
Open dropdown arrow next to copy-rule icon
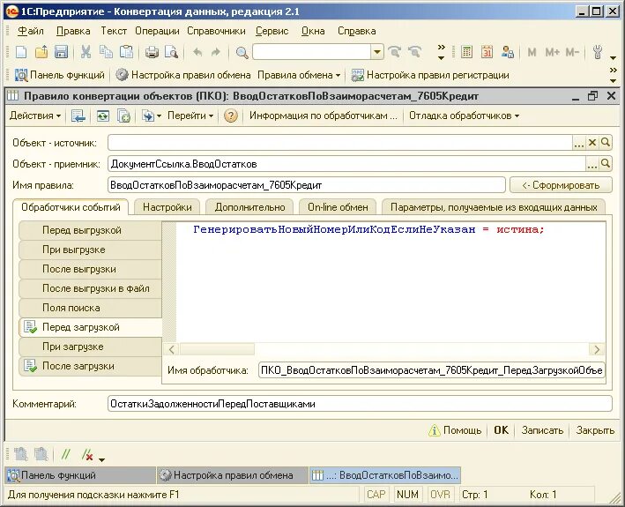pyautogui.click(x=159, y=116)
